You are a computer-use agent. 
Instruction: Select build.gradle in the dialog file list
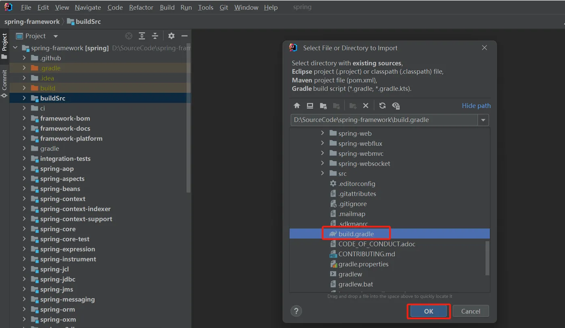tap(389, 234)
